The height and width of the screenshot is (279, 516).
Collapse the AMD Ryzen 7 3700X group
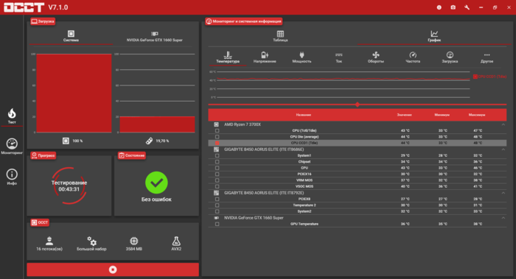[x=503, y=124]
